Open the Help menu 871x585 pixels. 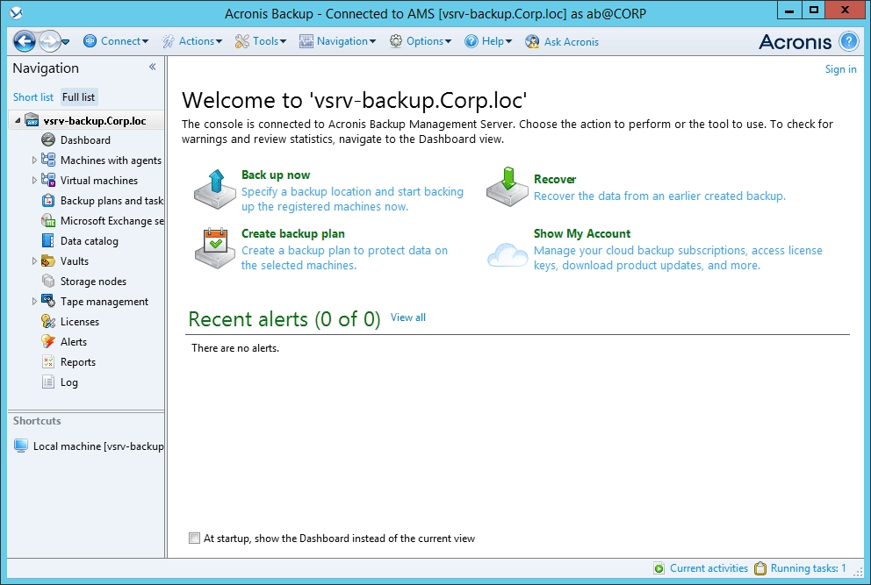click(488, 41)
